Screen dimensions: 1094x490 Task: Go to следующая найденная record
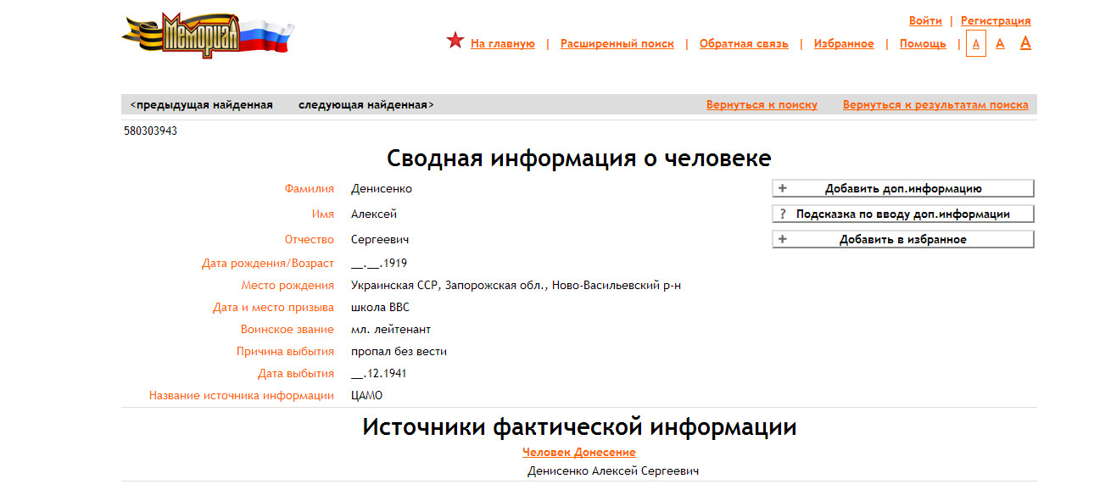pyautogui.click(x=366, y=105)
